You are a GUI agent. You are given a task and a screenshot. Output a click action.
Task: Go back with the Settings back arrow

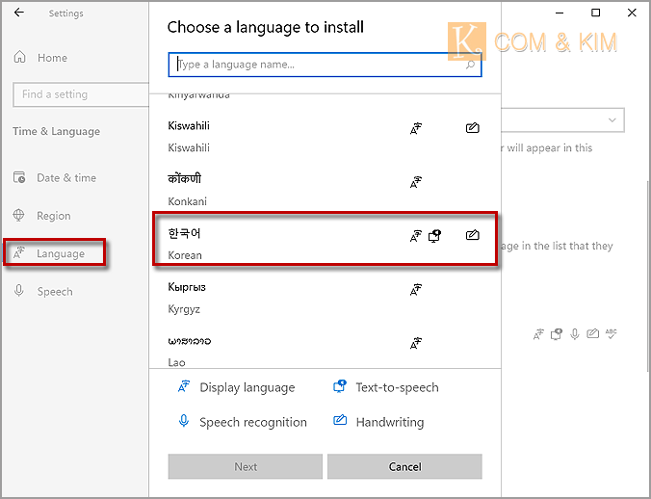point(19,13)
